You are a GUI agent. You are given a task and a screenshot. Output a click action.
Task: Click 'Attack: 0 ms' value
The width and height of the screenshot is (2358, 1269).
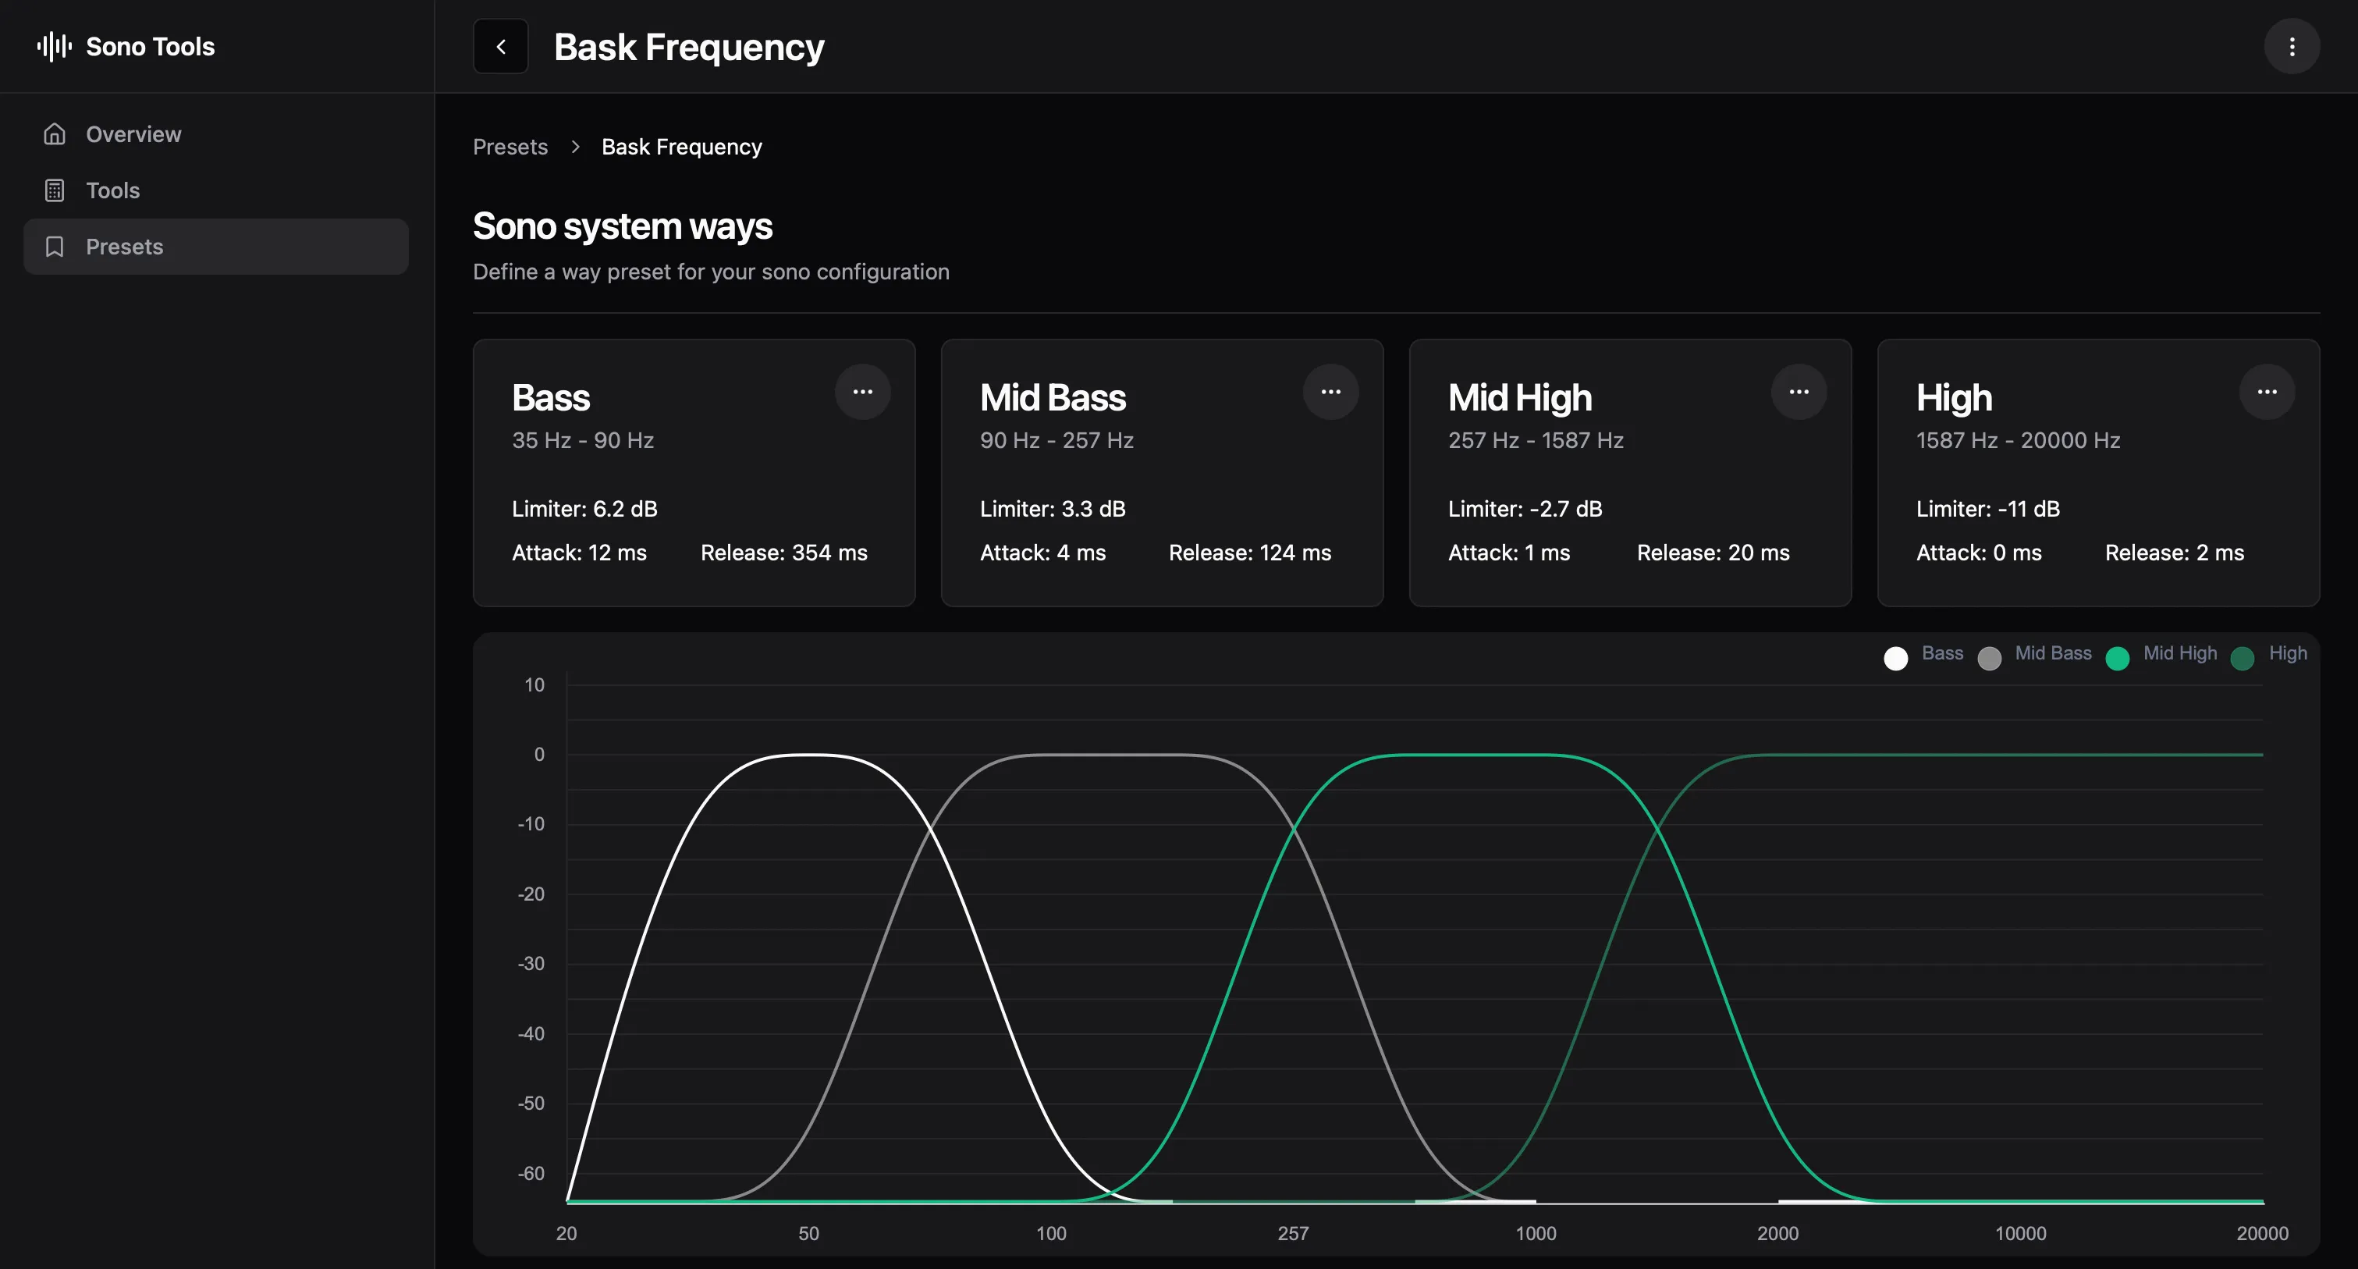point(1978,553)
